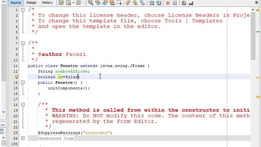Screen dimensions: 261x147
Task: Open the Back history dropdown arrow
Action: coord(73,3)
